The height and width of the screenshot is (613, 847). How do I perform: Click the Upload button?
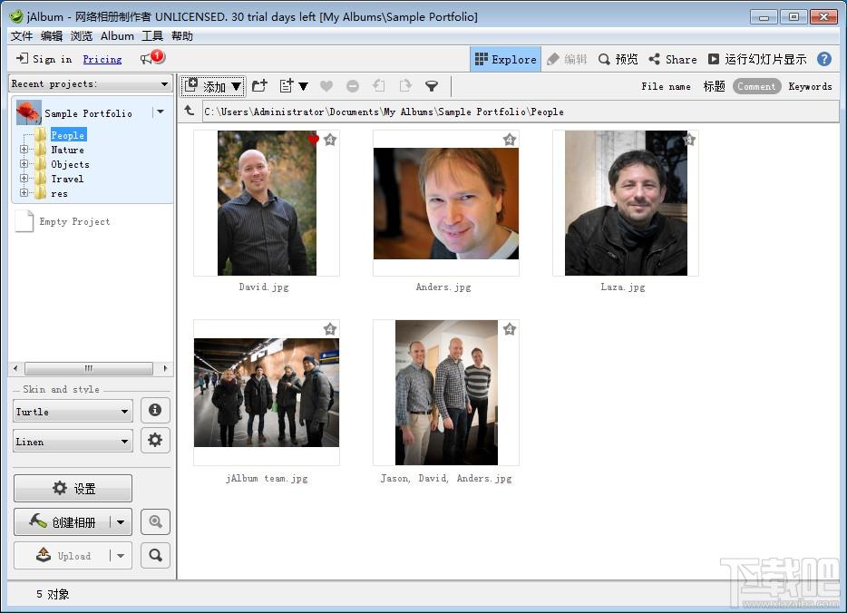(x=62, y=555)
